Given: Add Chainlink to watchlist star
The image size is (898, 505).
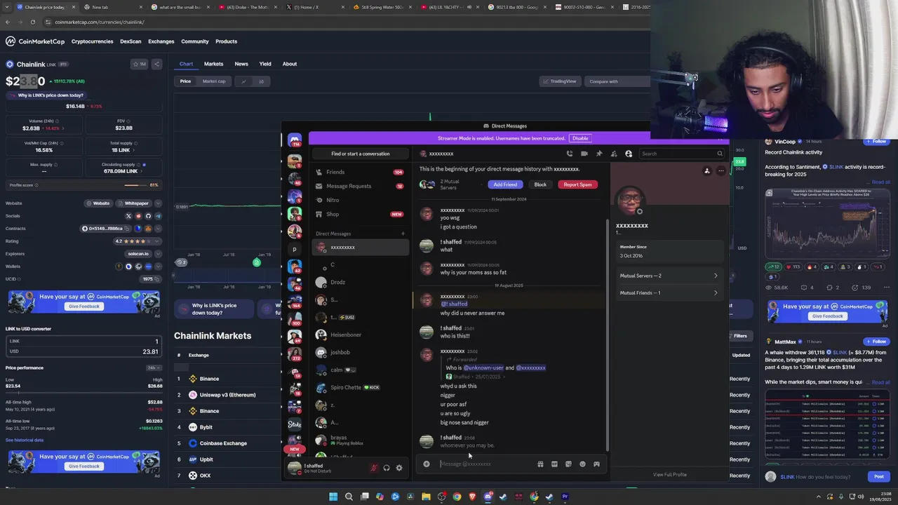Looking at the screenshot, I should 140,64.
